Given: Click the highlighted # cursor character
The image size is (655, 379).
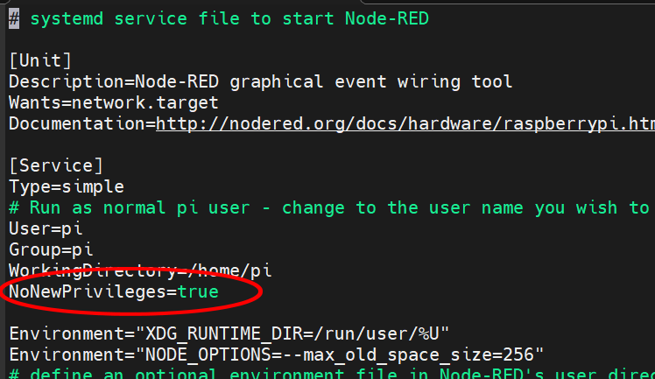Looking at the screenshot, I should (14, 19).
